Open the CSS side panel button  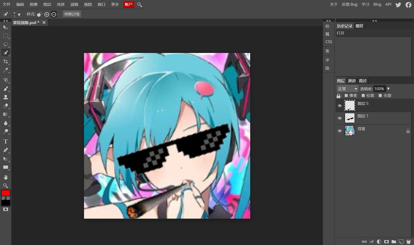329,42
